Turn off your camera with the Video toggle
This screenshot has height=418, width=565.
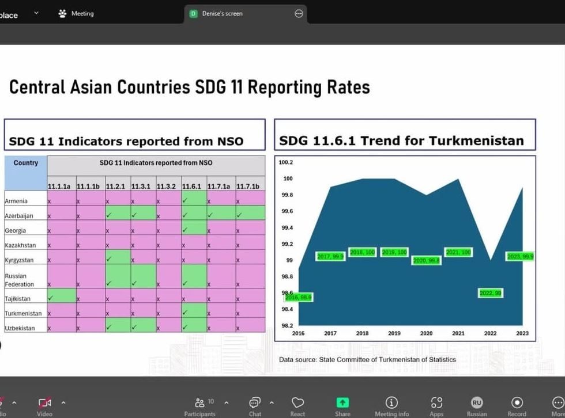coord(44,403)
